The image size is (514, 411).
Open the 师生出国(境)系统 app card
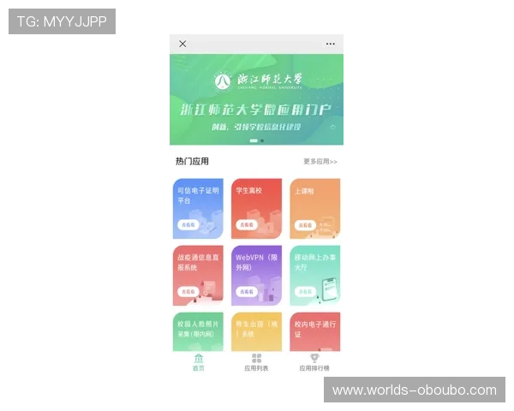[x=256, y=331]
